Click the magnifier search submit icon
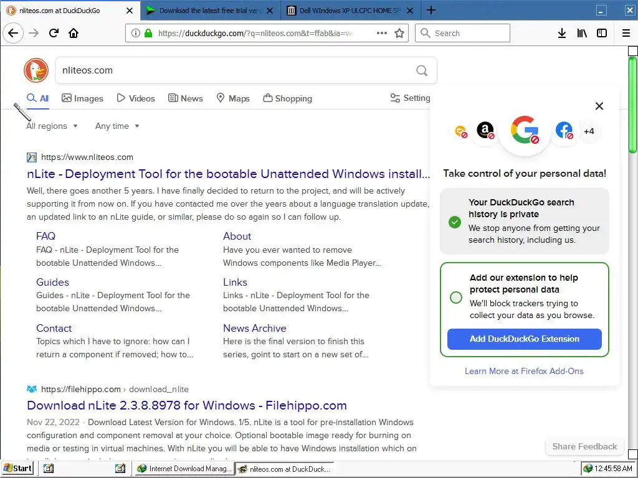Viewport: 638px width, 478px height. point(422,71)
